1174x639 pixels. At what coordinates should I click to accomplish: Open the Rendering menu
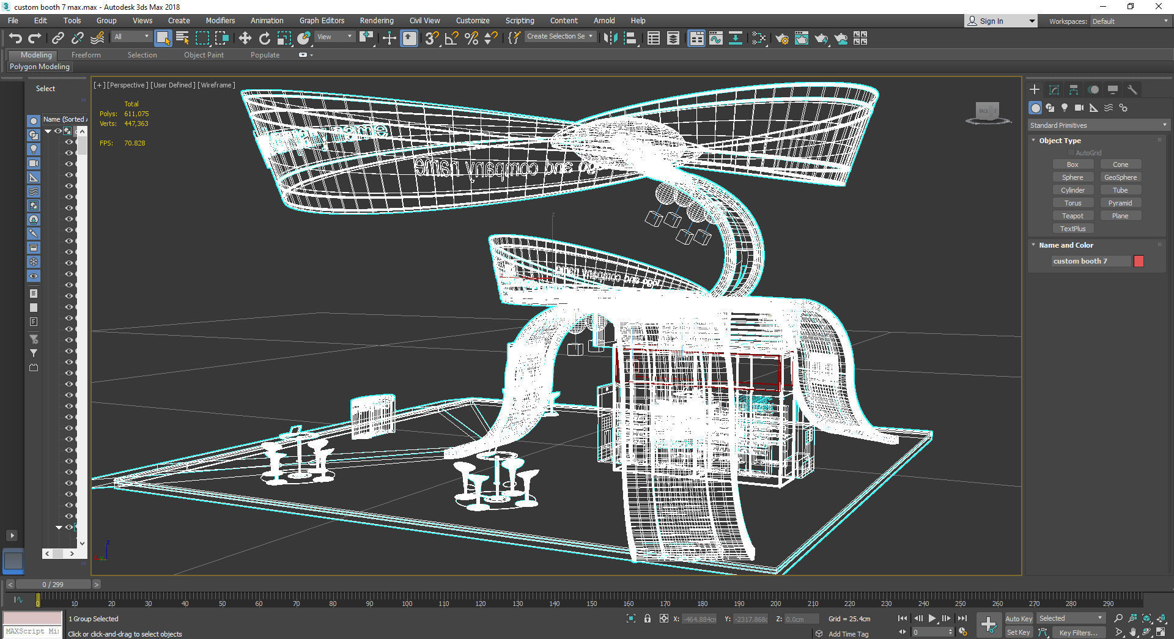tap(377, 21)
